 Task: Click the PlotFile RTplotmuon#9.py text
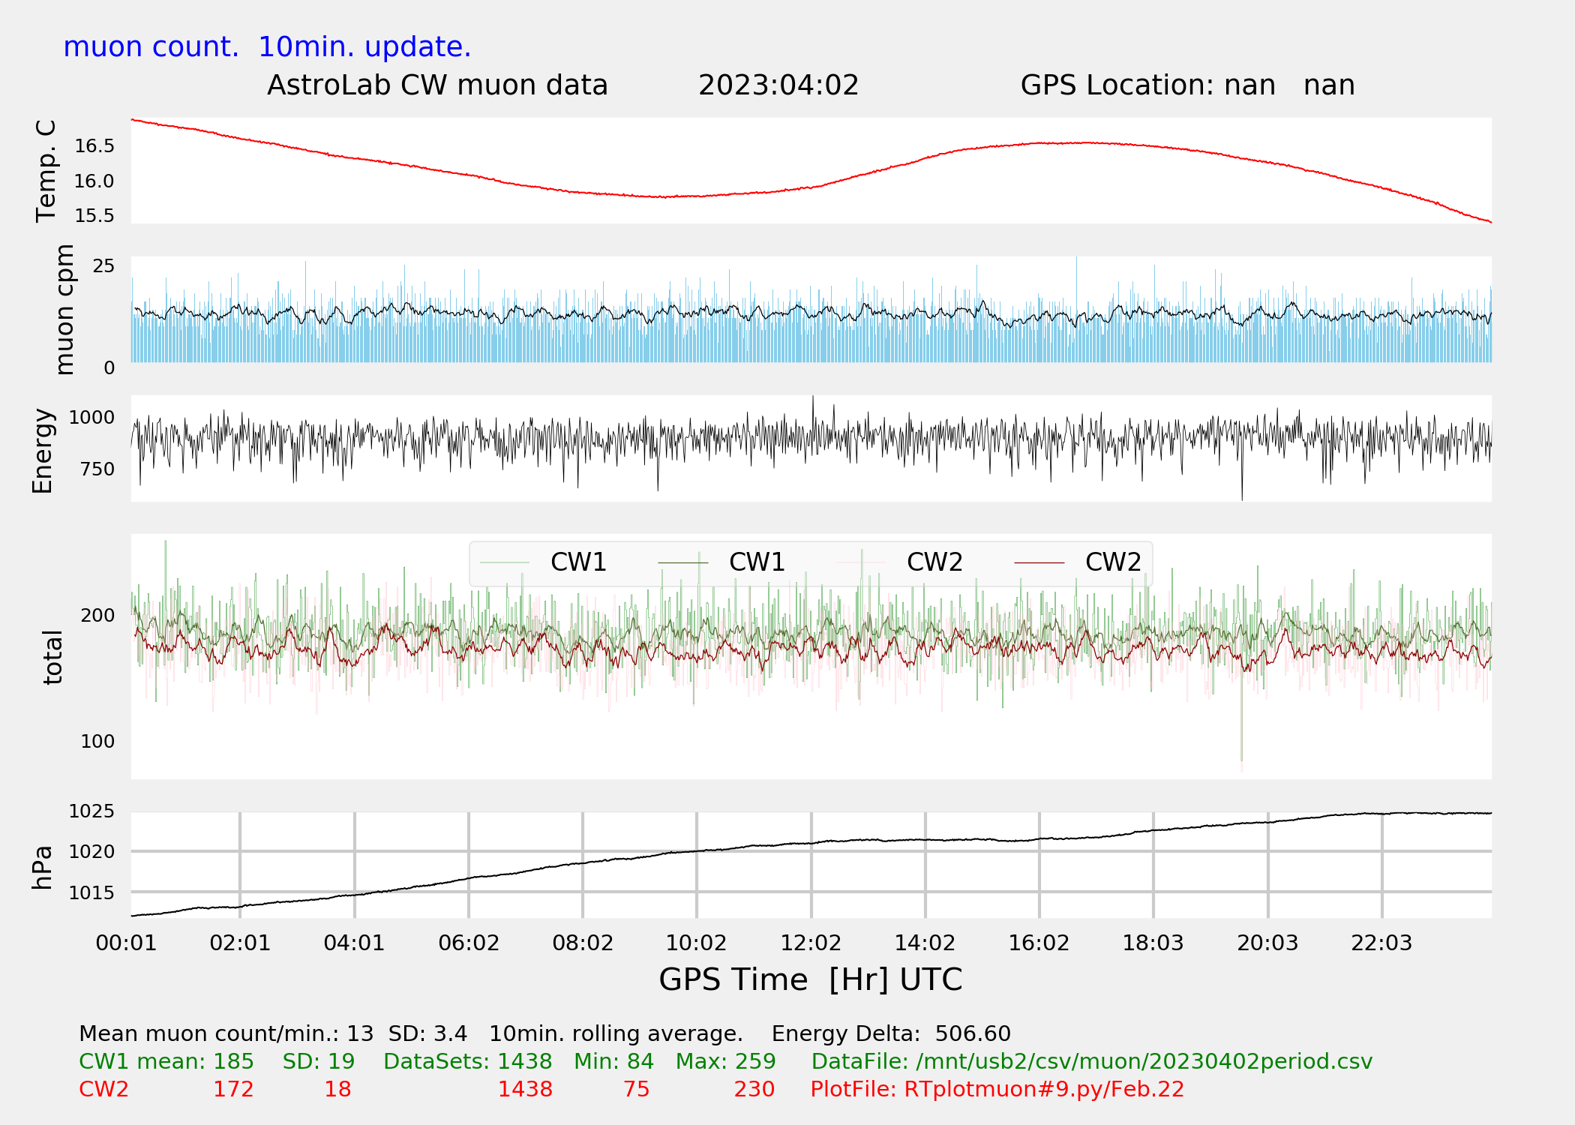tap(997, 1089)
